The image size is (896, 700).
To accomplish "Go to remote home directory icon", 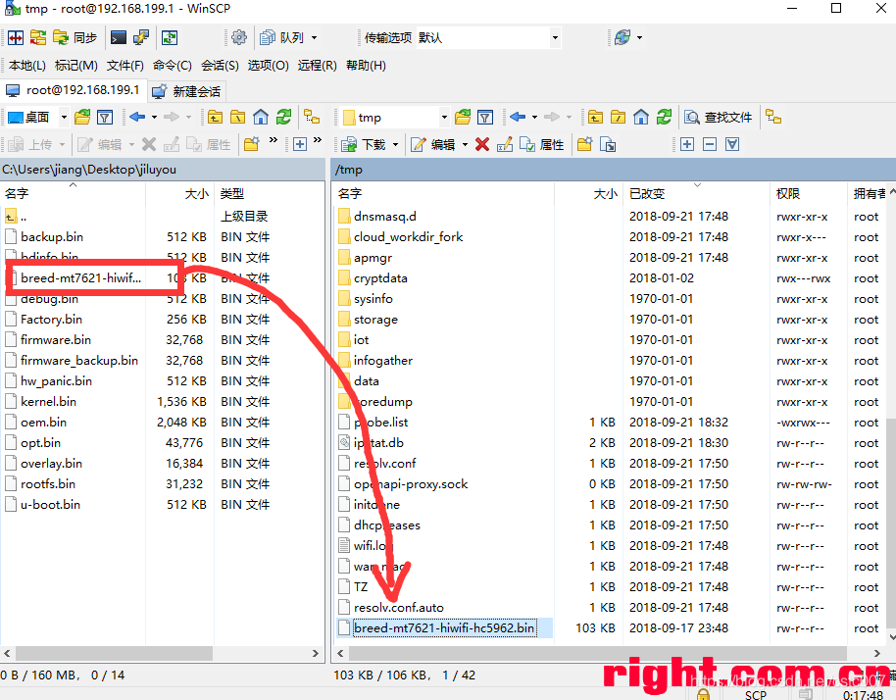I will [x=641, y=117].
